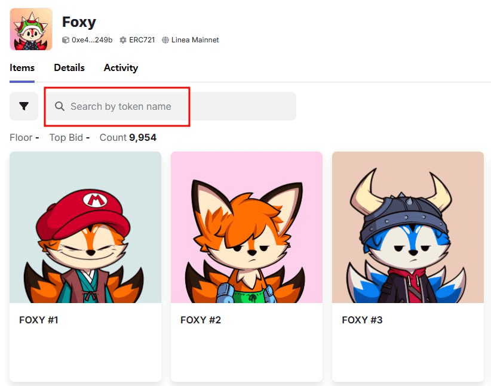Click the magnifier icon in search bar
Image resolution: width=491 pixels, height=386 pixels.
tap(60, 106)
